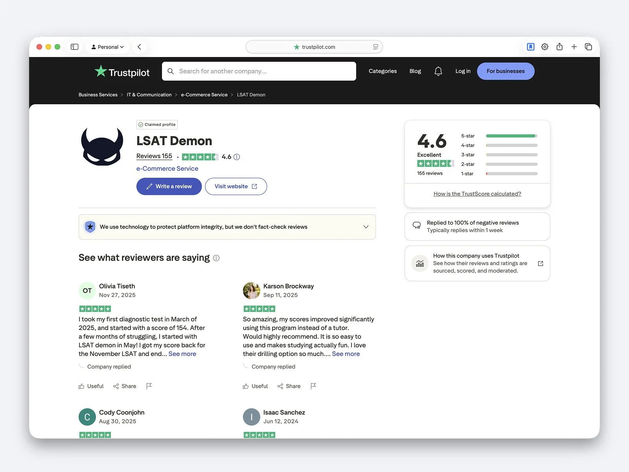Mark Karson Brockway's review as Useful
Image resolution: width=629 pixels, height=472 pixels.
pyautogui.click(x=256, y=386)
